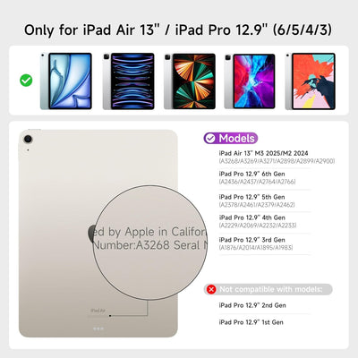Select the colorful-rays iPad Pro 5th Gen thumbnail
Image resolution: width=358 pixels, height=358 pixels.
tap(190, 81)
